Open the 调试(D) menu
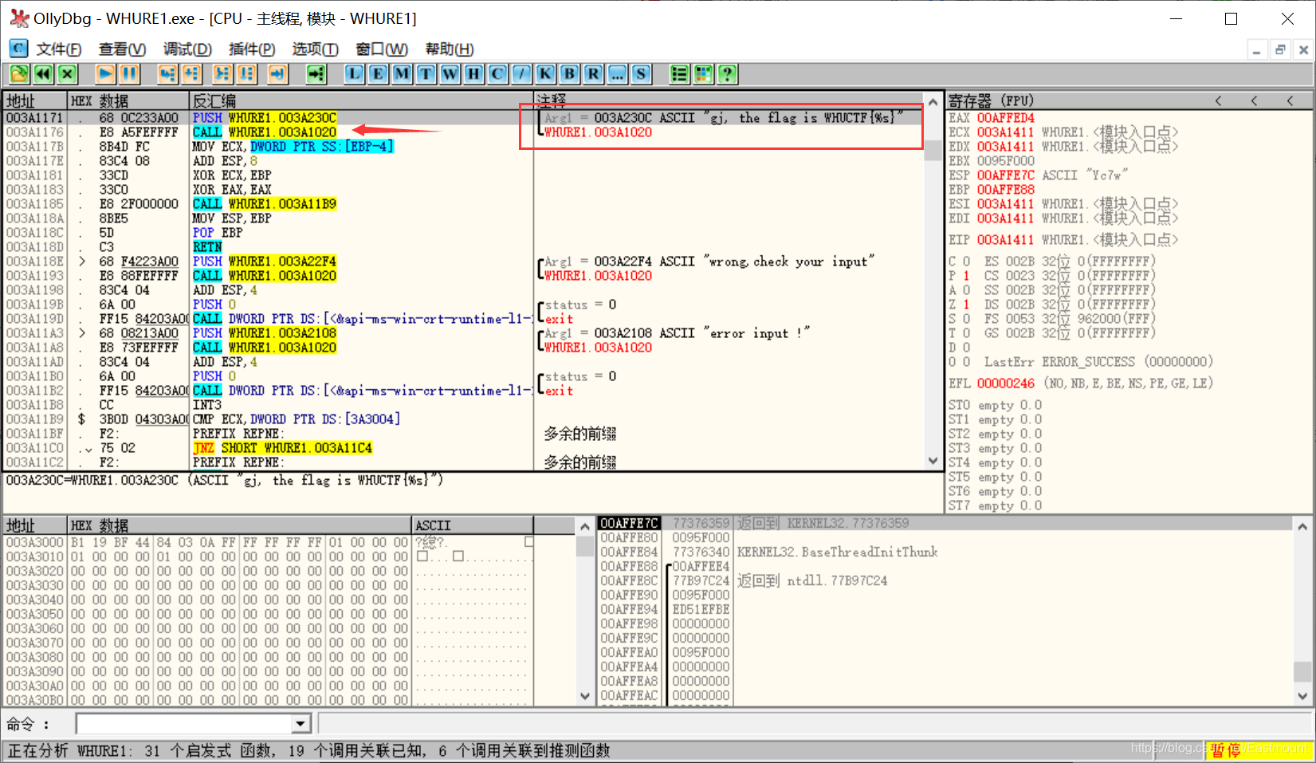The width and height of the screenshot is (1316, 763). point(187,49)
